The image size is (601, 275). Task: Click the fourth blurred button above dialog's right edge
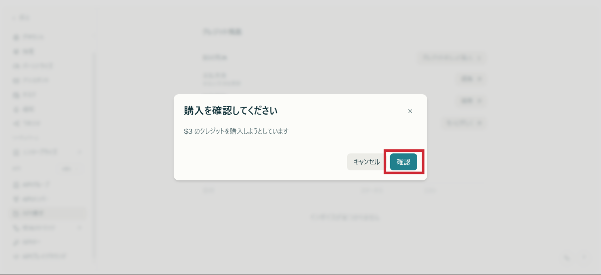tap(464, 122)
